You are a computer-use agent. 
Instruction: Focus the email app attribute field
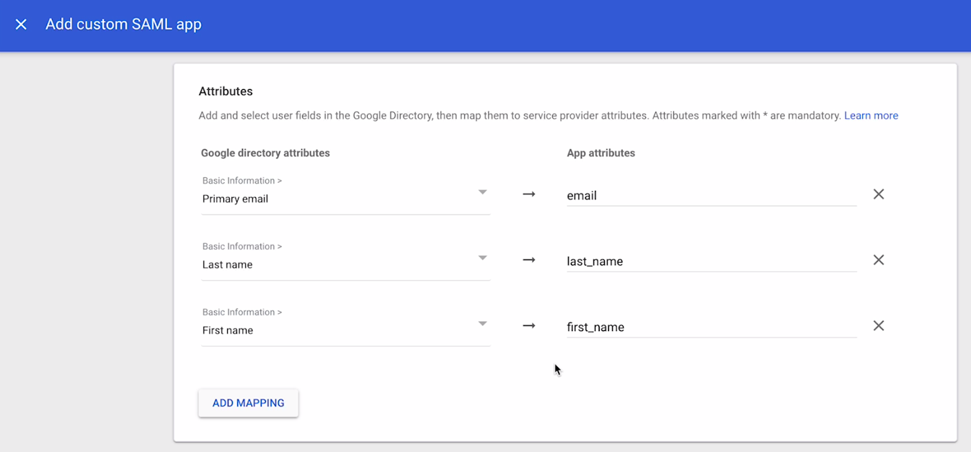coord(711,196)
